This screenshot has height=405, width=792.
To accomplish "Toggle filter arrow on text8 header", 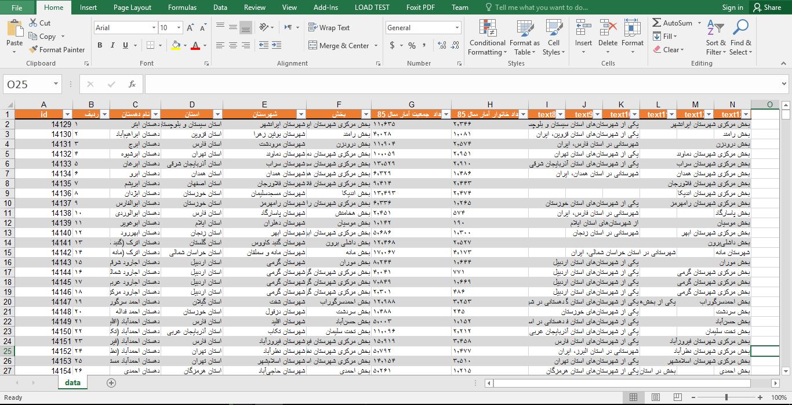I will click(x=560, y=114).
